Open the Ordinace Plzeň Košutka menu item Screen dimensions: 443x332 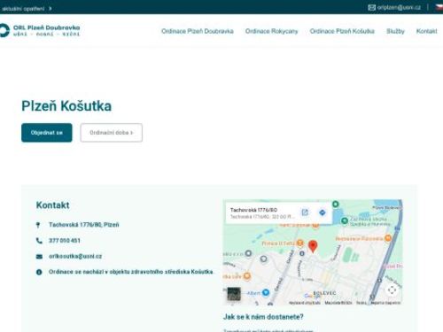click(342, 31)
